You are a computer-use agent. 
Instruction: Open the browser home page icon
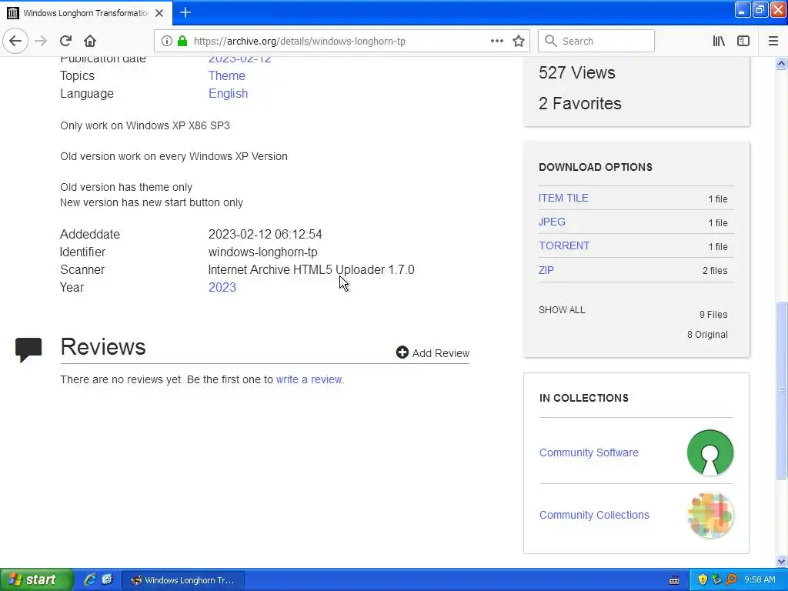(90, 41)
